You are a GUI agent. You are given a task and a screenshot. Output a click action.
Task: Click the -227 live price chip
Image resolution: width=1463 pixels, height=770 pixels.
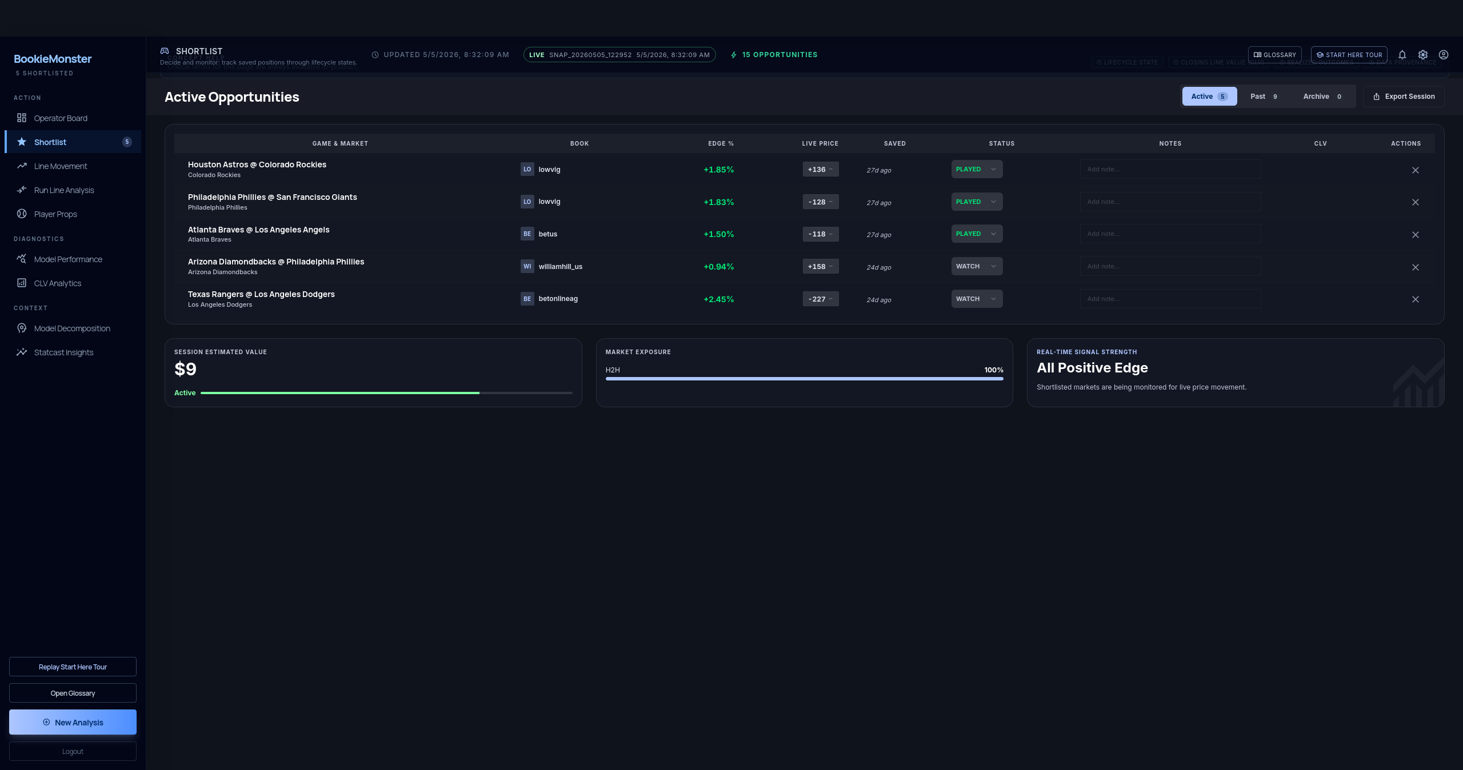tap(821, 299)
